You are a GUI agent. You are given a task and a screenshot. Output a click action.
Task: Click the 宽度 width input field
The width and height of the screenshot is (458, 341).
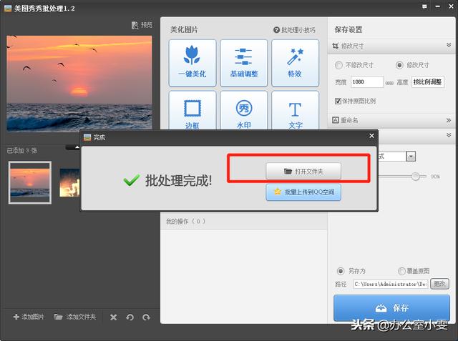tap(367, 82)
